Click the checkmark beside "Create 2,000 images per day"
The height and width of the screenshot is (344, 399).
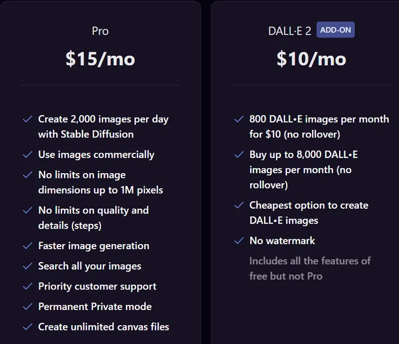click(x=27, y=119)
